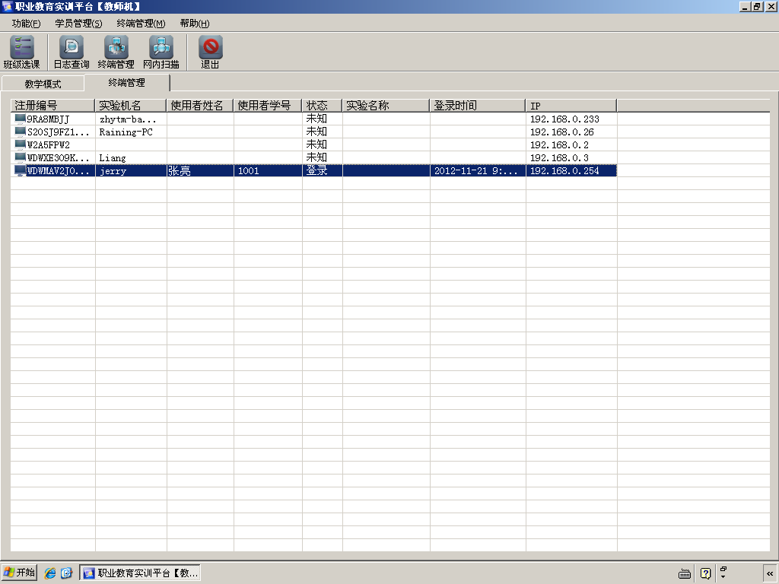Select the WDWXE309K... registration cell
Viewport: 779px width, 584px height.
pos(58,158)
